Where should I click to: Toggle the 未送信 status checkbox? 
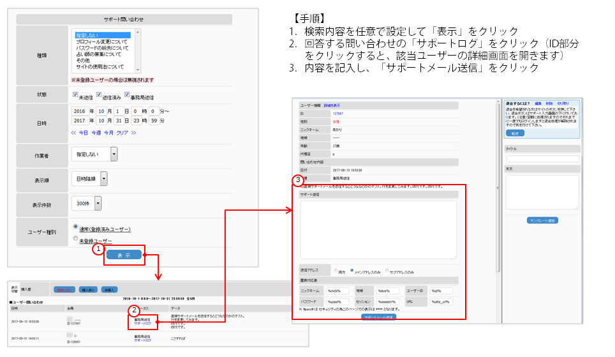coord(75,96)
